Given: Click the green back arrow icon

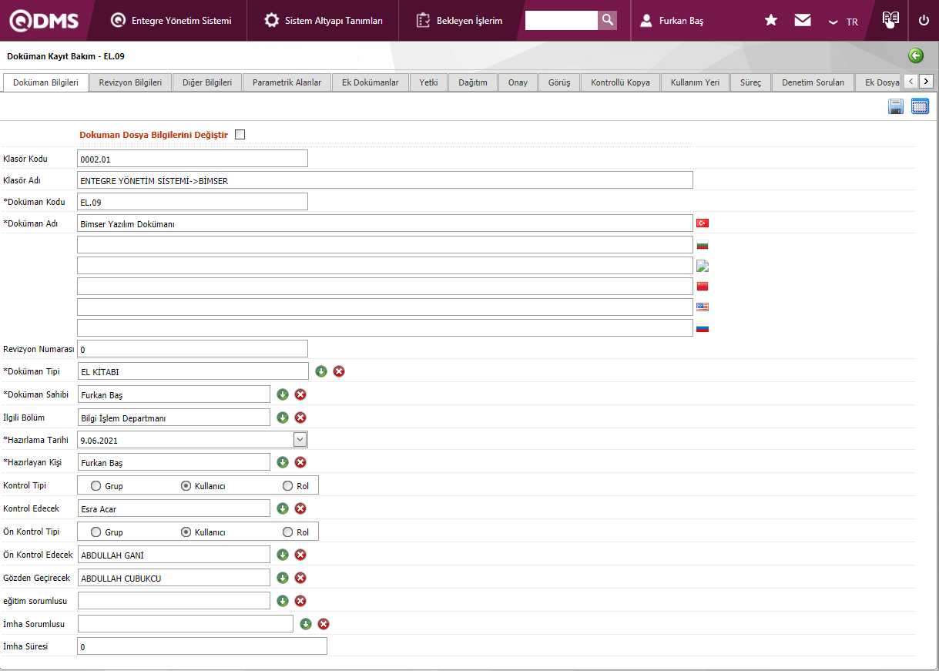Looking at the screenshot, I should (x=916, y=55).
